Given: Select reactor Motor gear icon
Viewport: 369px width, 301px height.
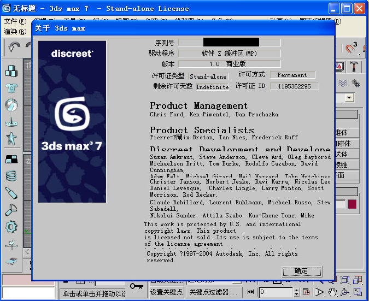Looking at the screenshot, I should [x=11, y=227].
